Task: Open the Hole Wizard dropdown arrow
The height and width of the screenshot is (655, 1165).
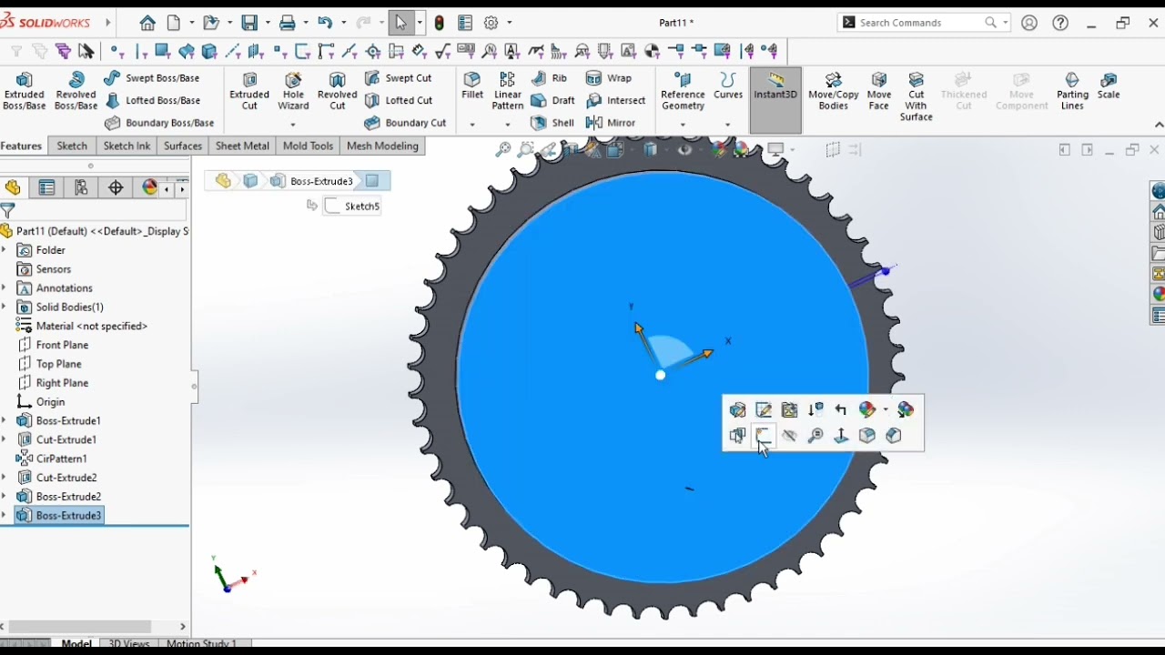Action: pos(293,125)
